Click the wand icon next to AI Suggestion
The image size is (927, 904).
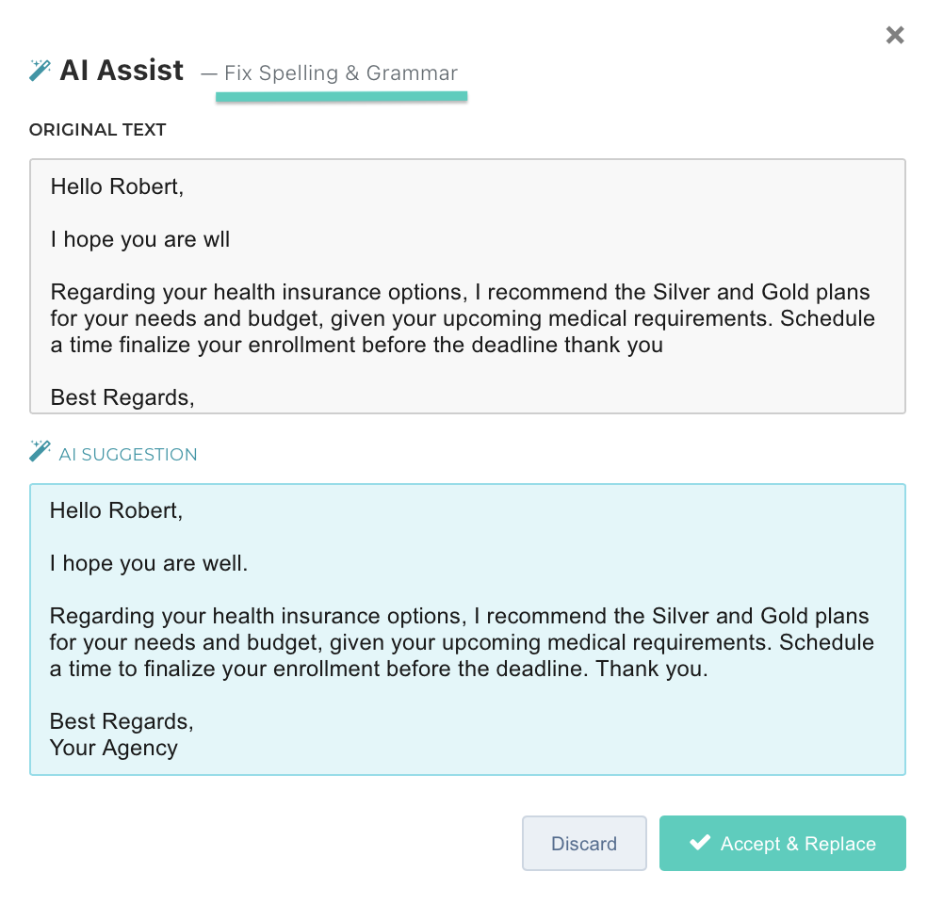(x=40, y=451)
